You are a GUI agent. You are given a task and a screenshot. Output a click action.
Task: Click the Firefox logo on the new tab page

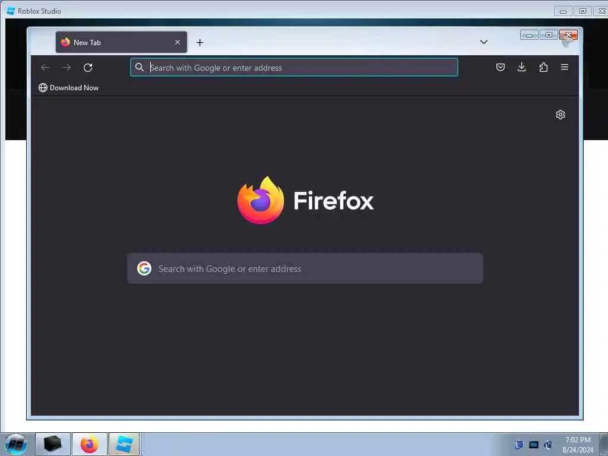tap(261, 200)
